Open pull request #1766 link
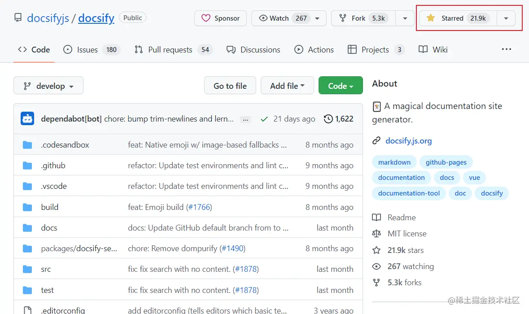The height and width of the screenshot is (314, 529). click(x=199, y=207)
